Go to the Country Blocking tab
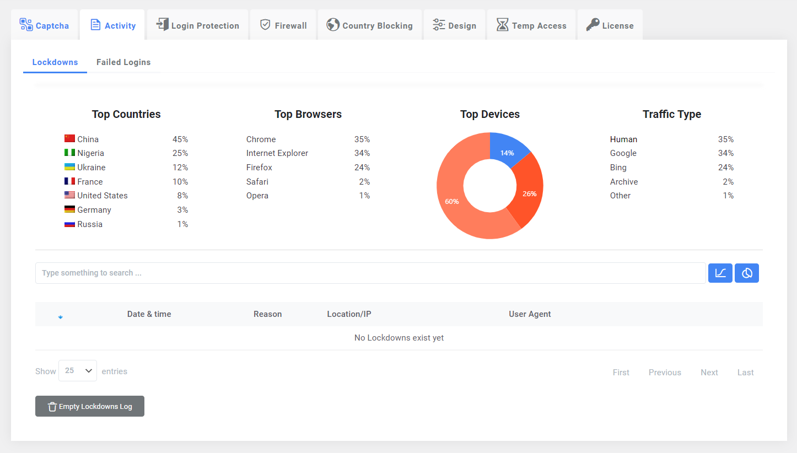The height and width of the screenshot is (453, 797). 369,25
